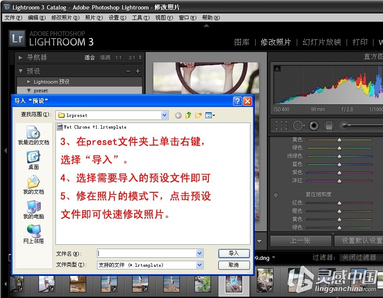Select the Graduated Filter tool

tap(329, 126)
